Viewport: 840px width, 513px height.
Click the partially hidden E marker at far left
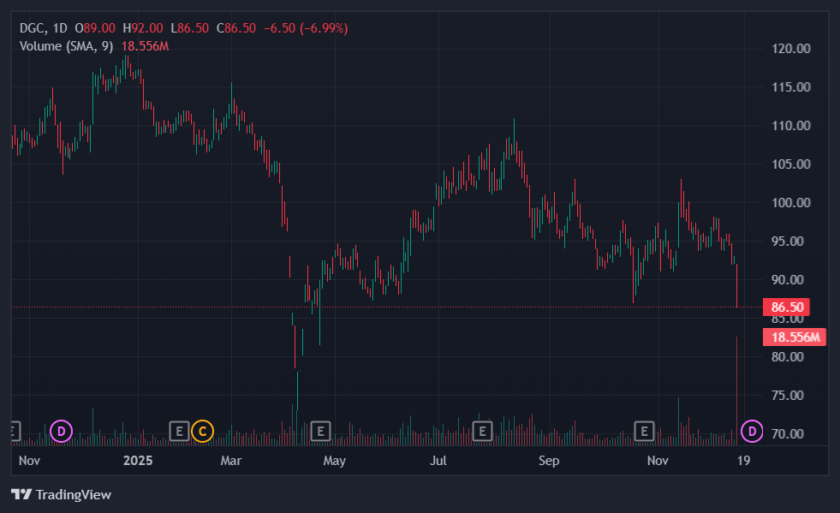(x=13, y=430)
